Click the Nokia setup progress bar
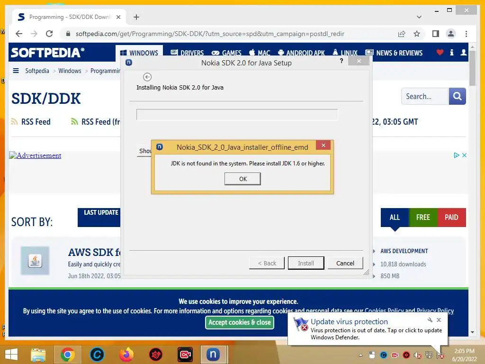 [x=237, y=115]
